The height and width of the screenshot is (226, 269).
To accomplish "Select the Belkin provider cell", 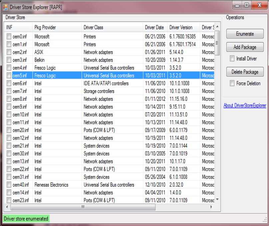I will [39, 60].
